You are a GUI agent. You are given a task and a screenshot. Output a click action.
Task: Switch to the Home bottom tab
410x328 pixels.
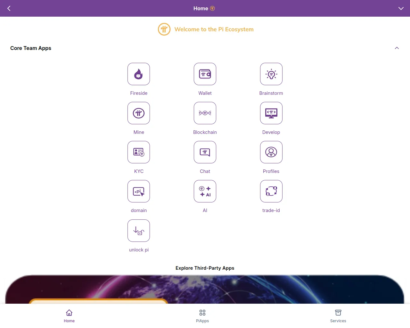pyautogui.click(x=69, y=316)
